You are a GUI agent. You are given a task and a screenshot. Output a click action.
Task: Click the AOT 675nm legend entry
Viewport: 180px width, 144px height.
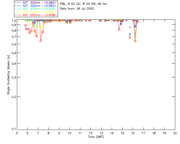coord(35,9)
